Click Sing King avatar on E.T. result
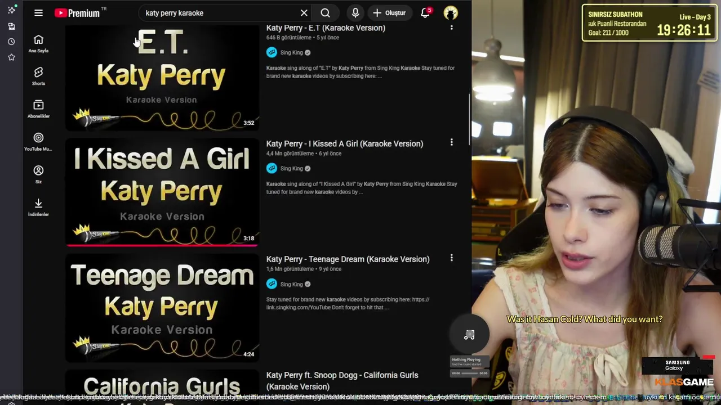 [x=272, y=52]
